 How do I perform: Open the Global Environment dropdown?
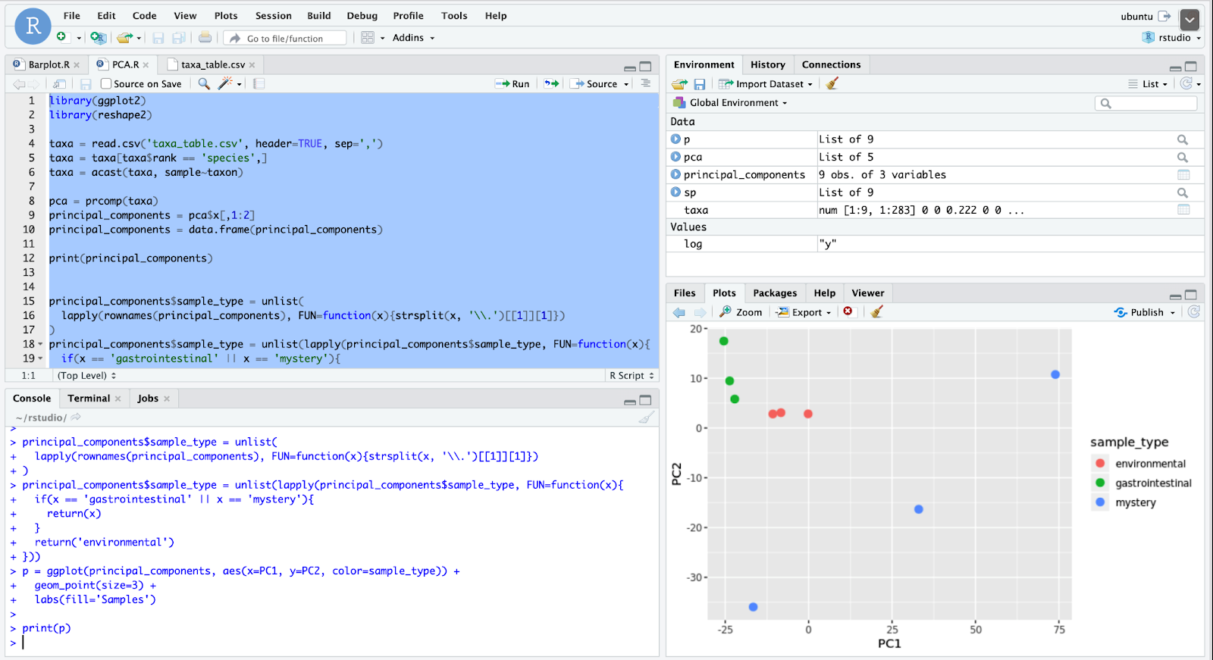coord(731,102)
